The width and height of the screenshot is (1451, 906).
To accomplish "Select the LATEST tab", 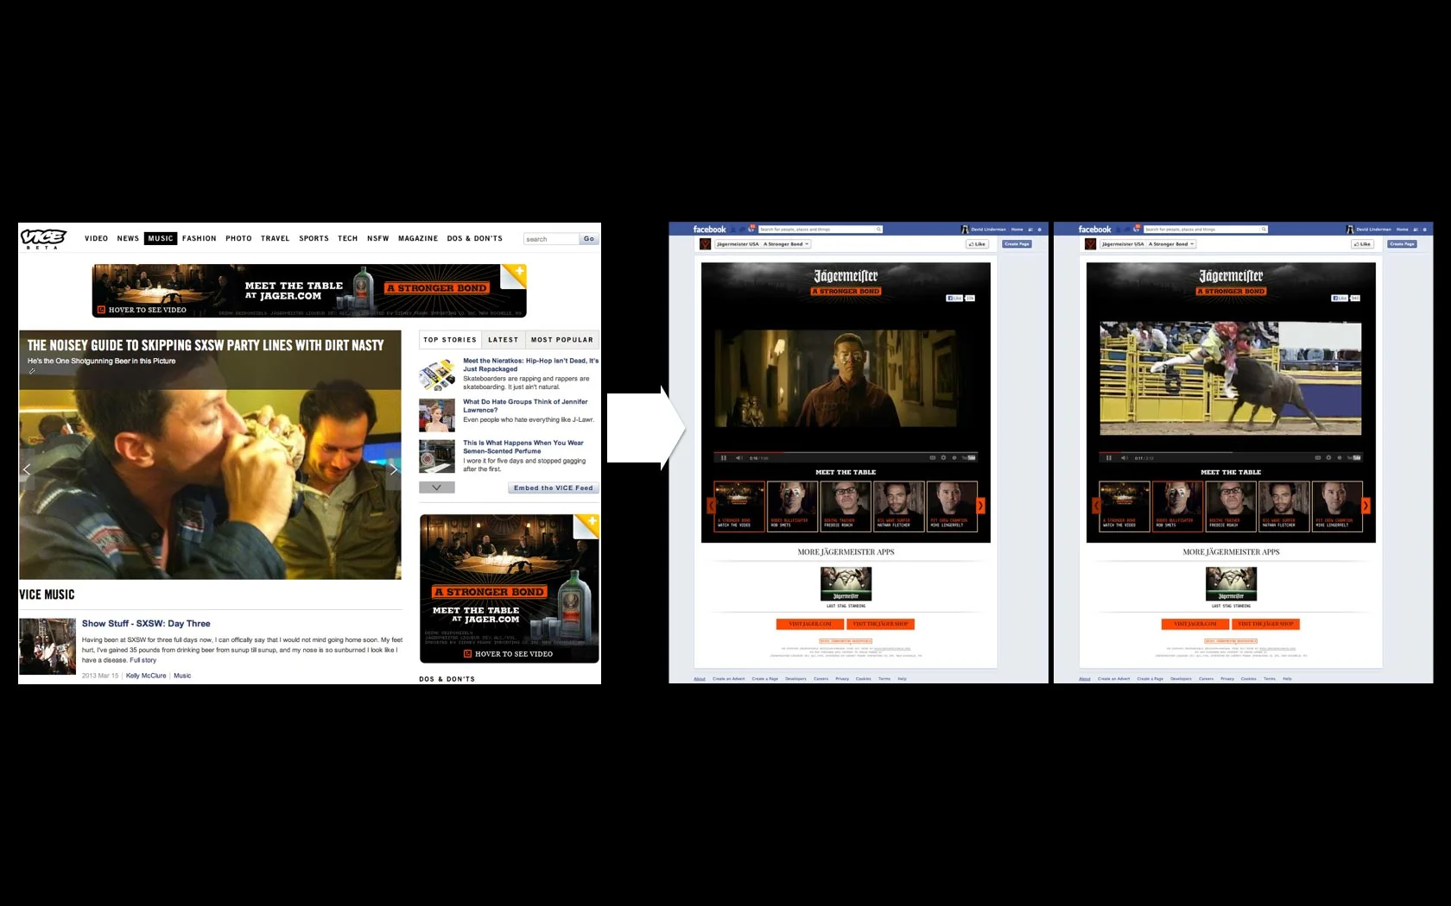I will point(504,340).
